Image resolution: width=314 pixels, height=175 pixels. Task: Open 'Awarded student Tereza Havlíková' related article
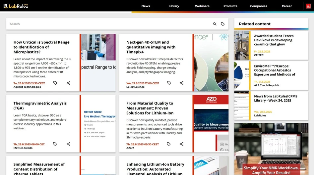(274, 40)
